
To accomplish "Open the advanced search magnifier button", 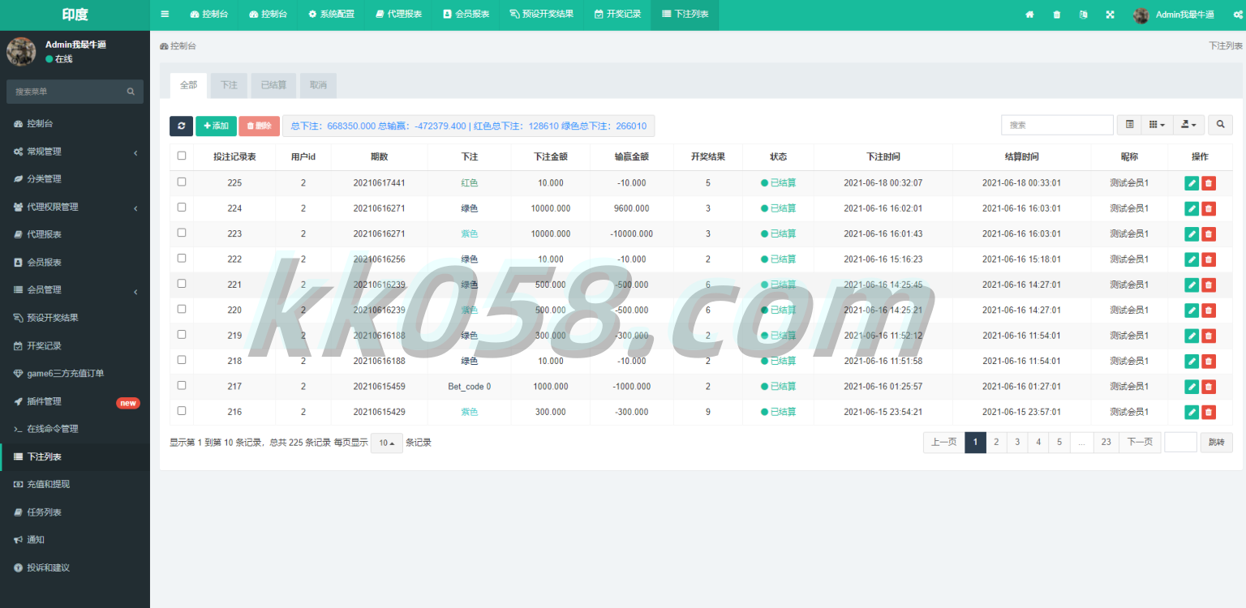I will click(1220, 125).
